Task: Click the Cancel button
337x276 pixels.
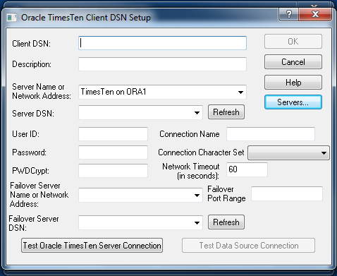Action: tap(293, 62)
